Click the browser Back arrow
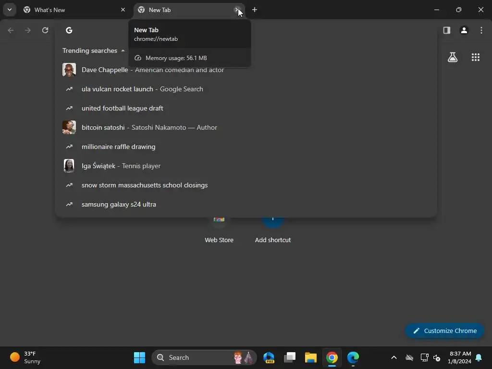 pyautogui.click(x=11, y=30)
